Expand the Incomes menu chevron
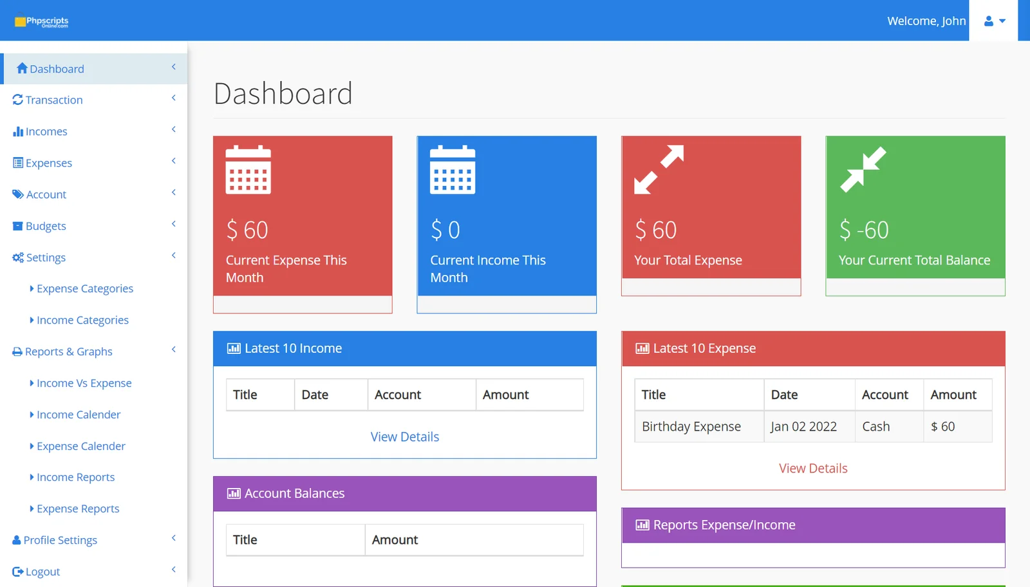The width and height of the screenshot is (1030, 587). pyautogui.click(x=174, y=129)
